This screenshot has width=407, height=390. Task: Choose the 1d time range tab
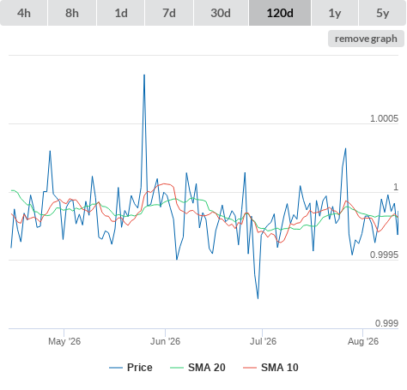coord(121,13)
